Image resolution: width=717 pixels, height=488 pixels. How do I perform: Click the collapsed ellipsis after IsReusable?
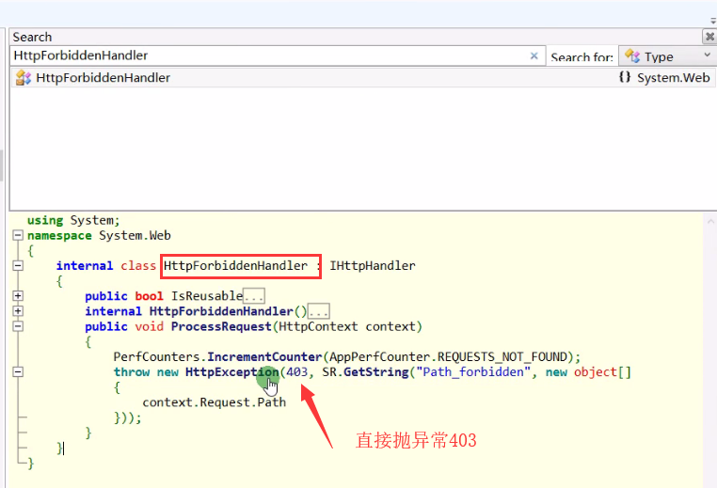254,296
